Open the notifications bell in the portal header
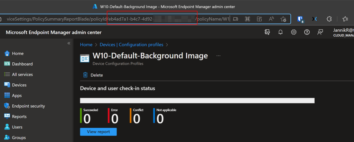The width and height of the screenshot is (354, 142). [x=280, y=32]
